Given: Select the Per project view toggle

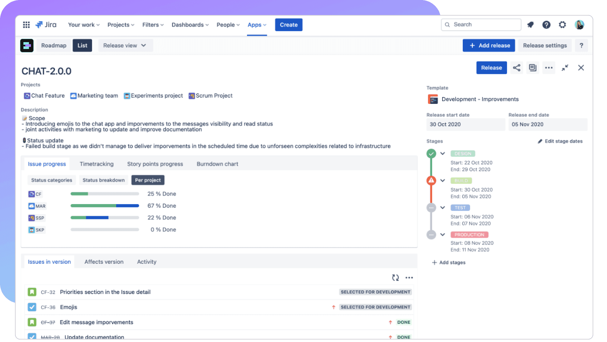Looking at the screenshot, I should 148,180.
